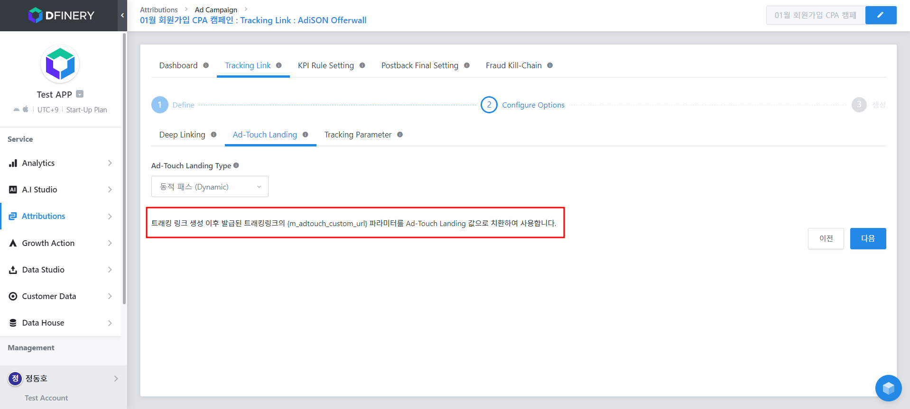Screen dimensions: 910x409
Task: Click the KPI Rule Setting info icon
Action: (362, 65)
